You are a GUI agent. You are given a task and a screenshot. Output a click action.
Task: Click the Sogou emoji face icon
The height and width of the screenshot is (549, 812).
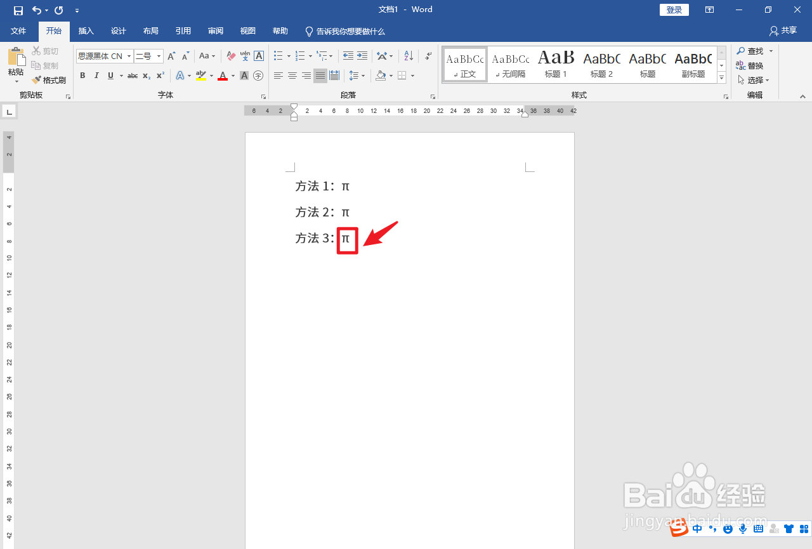pyautogui.click(x=728, y=528)
